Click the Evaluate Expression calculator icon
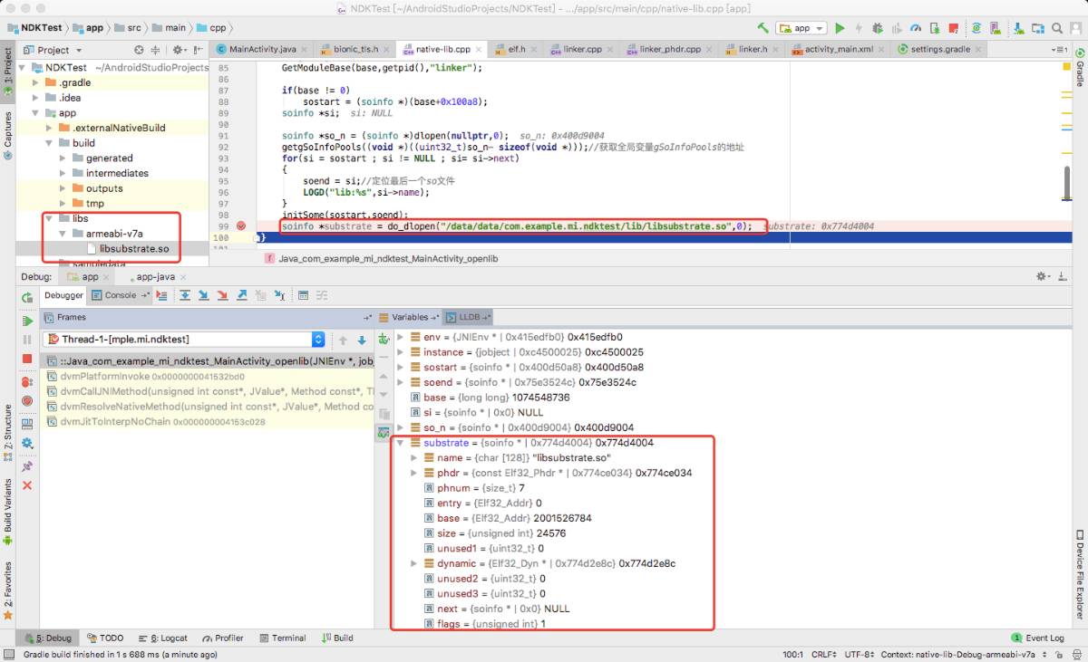 click(x=303, y=295)
